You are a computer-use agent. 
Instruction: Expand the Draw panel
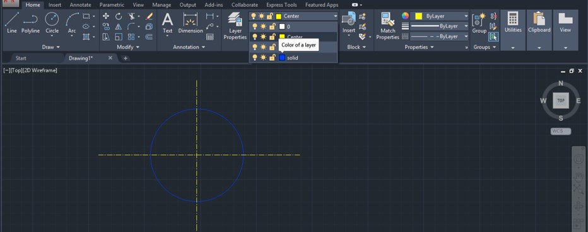(x=50, y=47)
